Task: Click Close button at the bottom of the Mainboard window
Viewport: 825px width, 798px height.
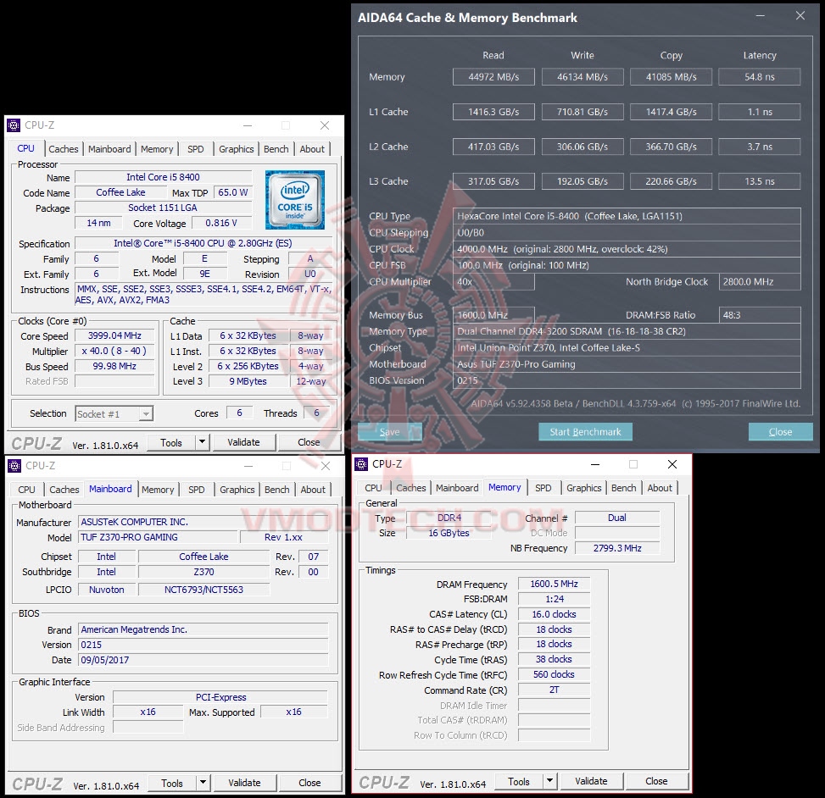Action: point(309,784)
